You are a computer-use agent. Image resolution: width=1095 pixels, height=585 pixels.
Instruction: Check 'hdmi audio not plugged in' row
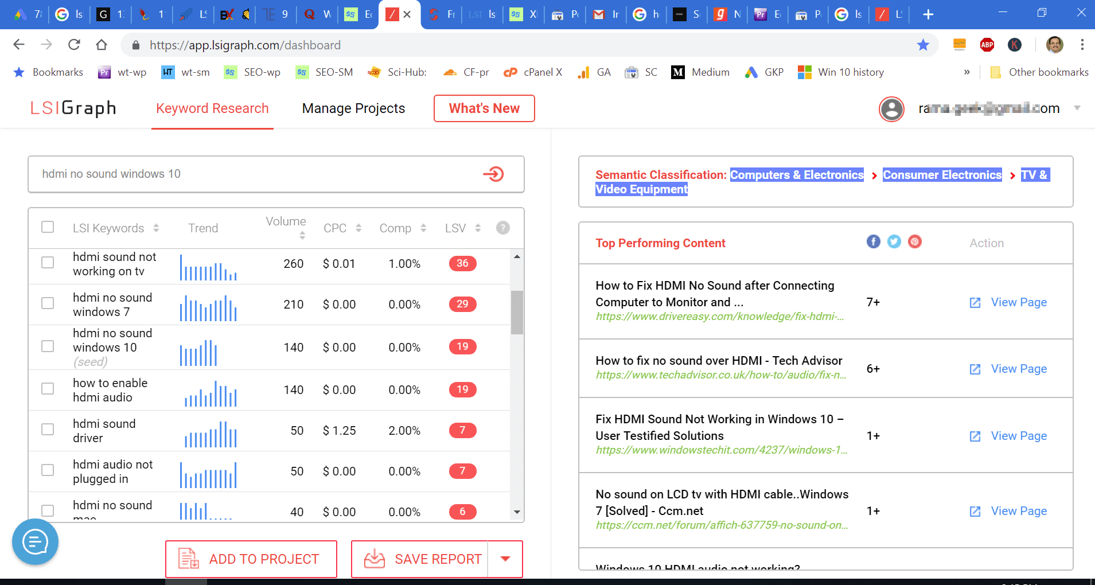tap(48, 470)
